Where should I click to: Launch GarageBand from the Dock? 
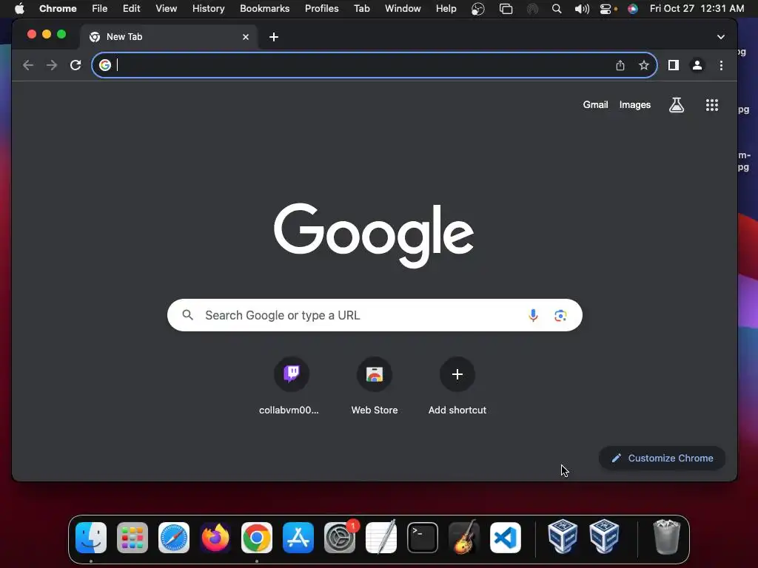464,538
